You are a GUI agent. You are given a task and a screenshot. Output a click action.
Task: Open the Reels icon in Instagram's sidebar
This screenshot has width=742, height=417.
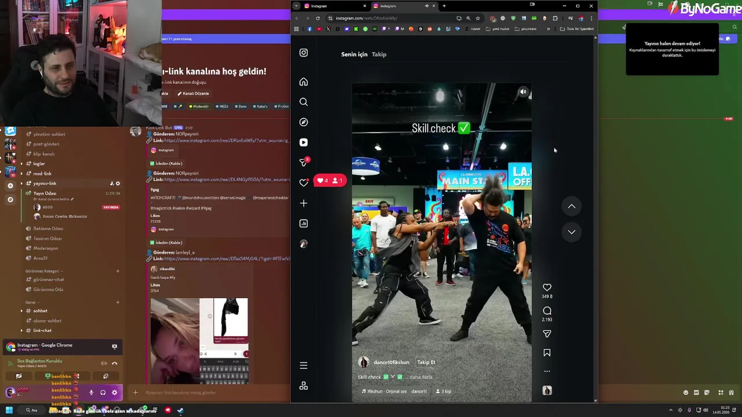303,142
